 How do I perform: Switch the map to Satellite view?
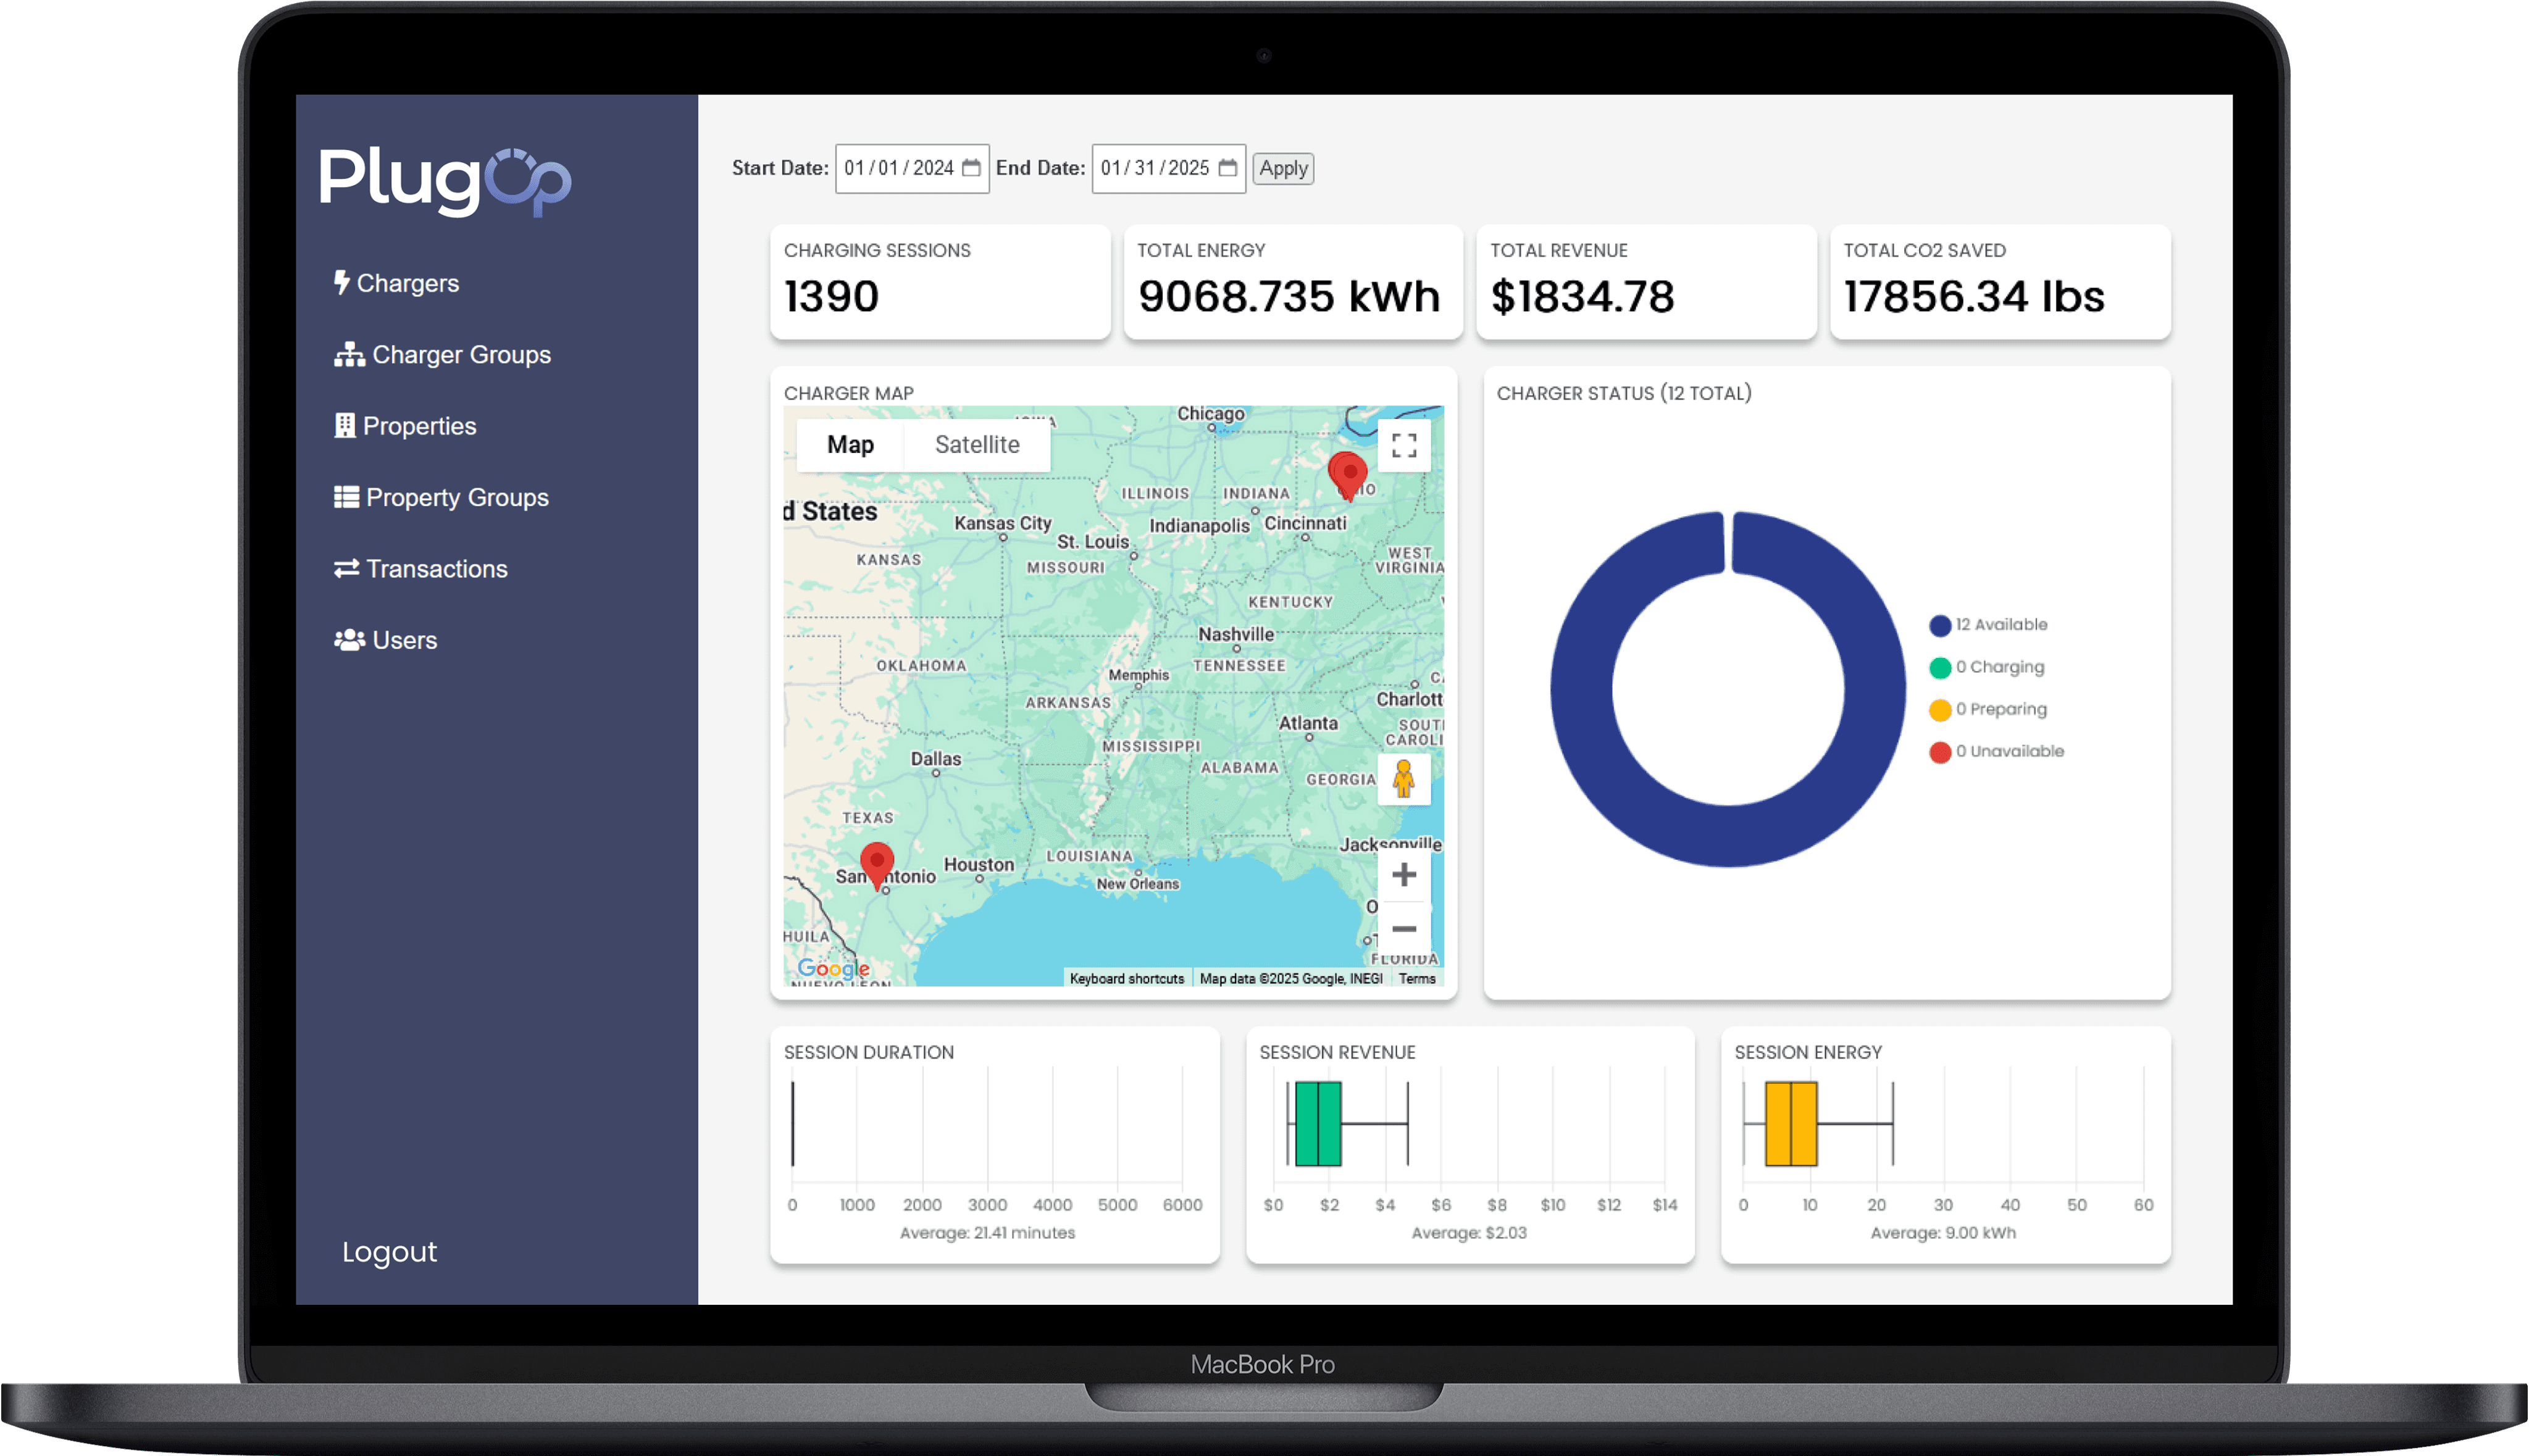pyautogui.click(x=976, y=445)
